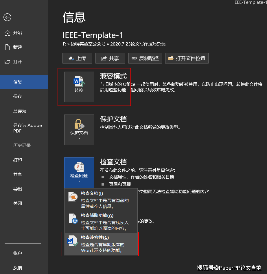
Task: Click the chain link icon on 复制路径
Action: 134,58
